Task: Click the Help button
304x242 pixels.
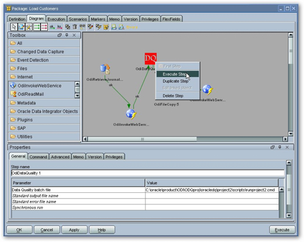Action: point(102,230)
